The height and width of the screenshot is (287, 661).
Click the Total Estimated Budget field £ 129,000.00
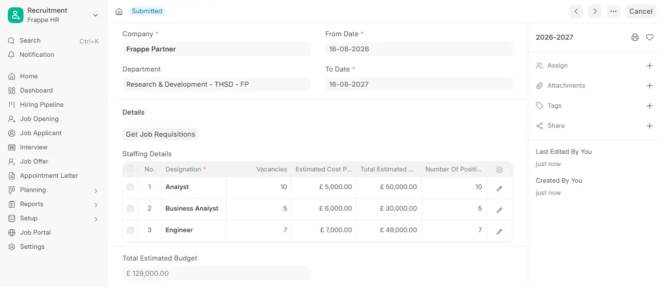click(216, 273)
